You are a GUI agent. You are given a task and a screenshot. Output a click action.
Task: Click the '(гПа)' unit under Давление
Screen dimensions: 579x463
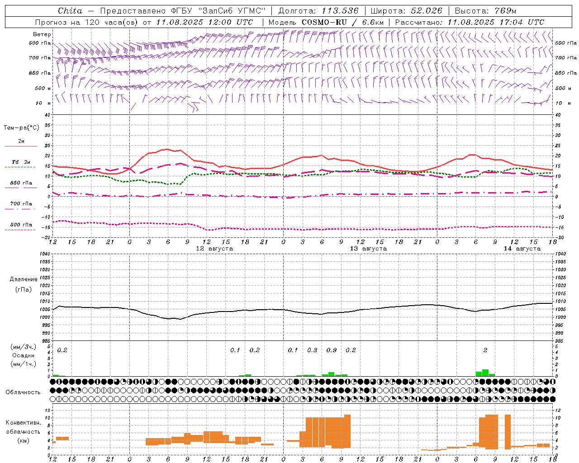(x=23, y=289)
